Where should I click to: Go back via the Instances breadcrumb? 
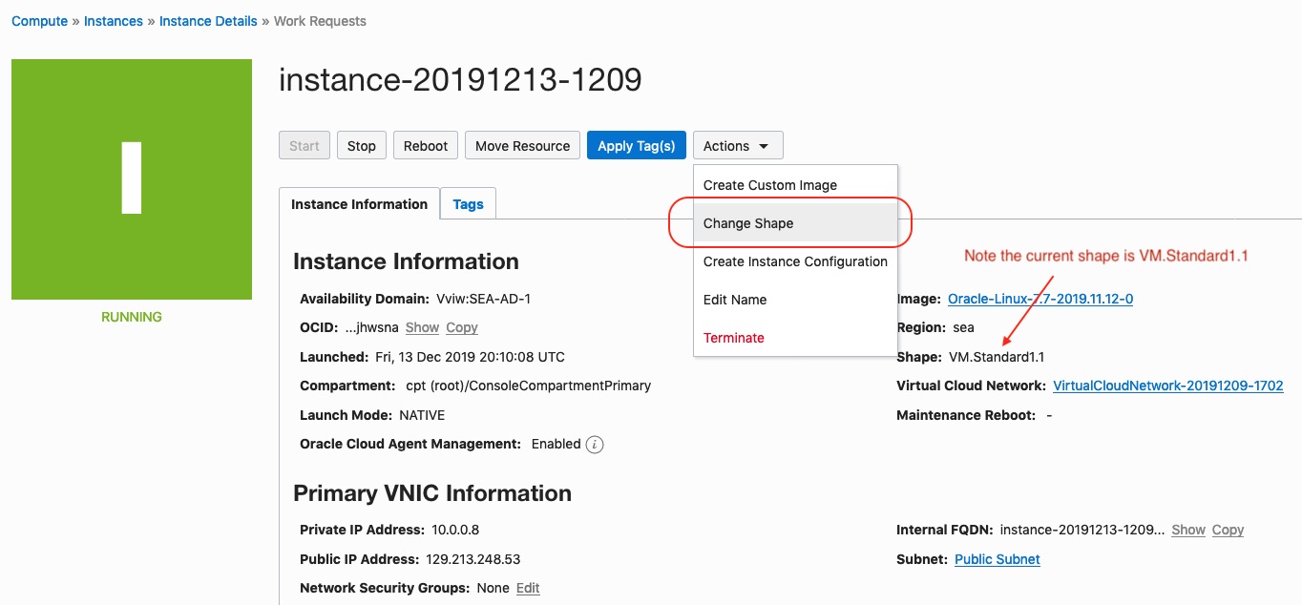[x=113, y=19]
